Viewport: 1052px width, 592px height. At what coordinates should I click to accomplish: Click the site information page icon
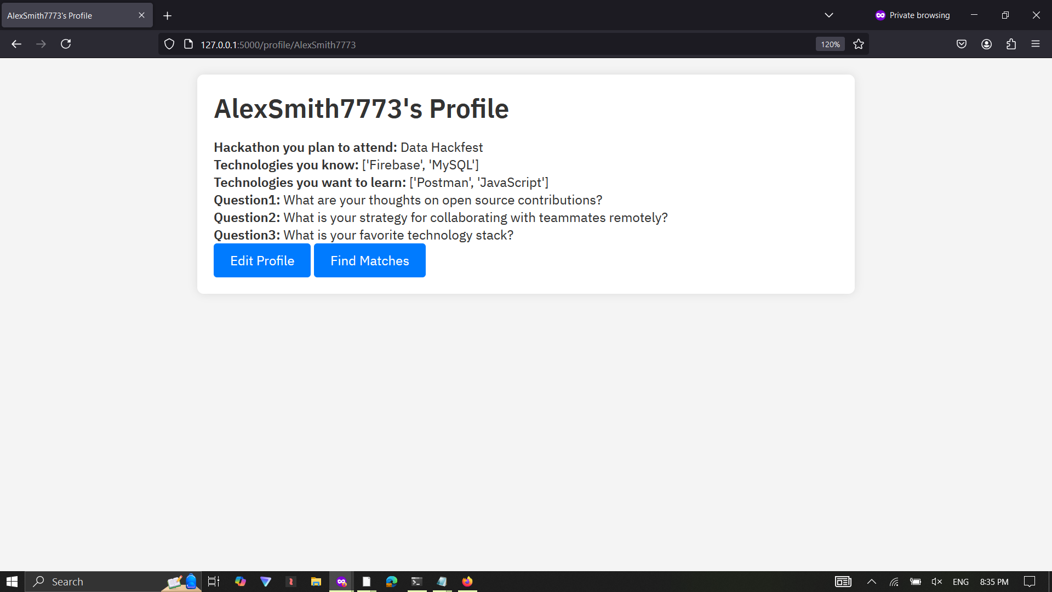pyautogui.click(x=188, y=44)
